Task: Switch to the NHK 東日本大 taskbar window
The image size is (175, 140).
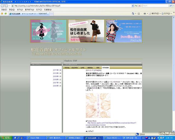Action: tap(55, 138)
